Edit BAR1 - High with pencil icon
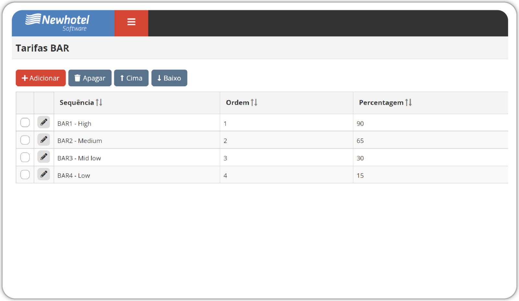Viewport: 519px width, 301px height. coord(43,122)
